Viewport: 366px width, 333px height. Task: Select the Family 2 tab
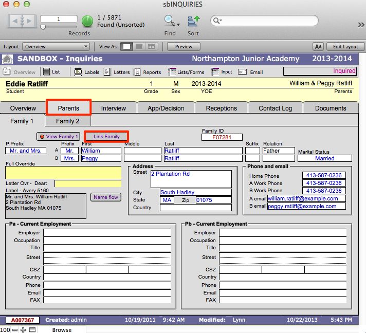pos(68,121)
